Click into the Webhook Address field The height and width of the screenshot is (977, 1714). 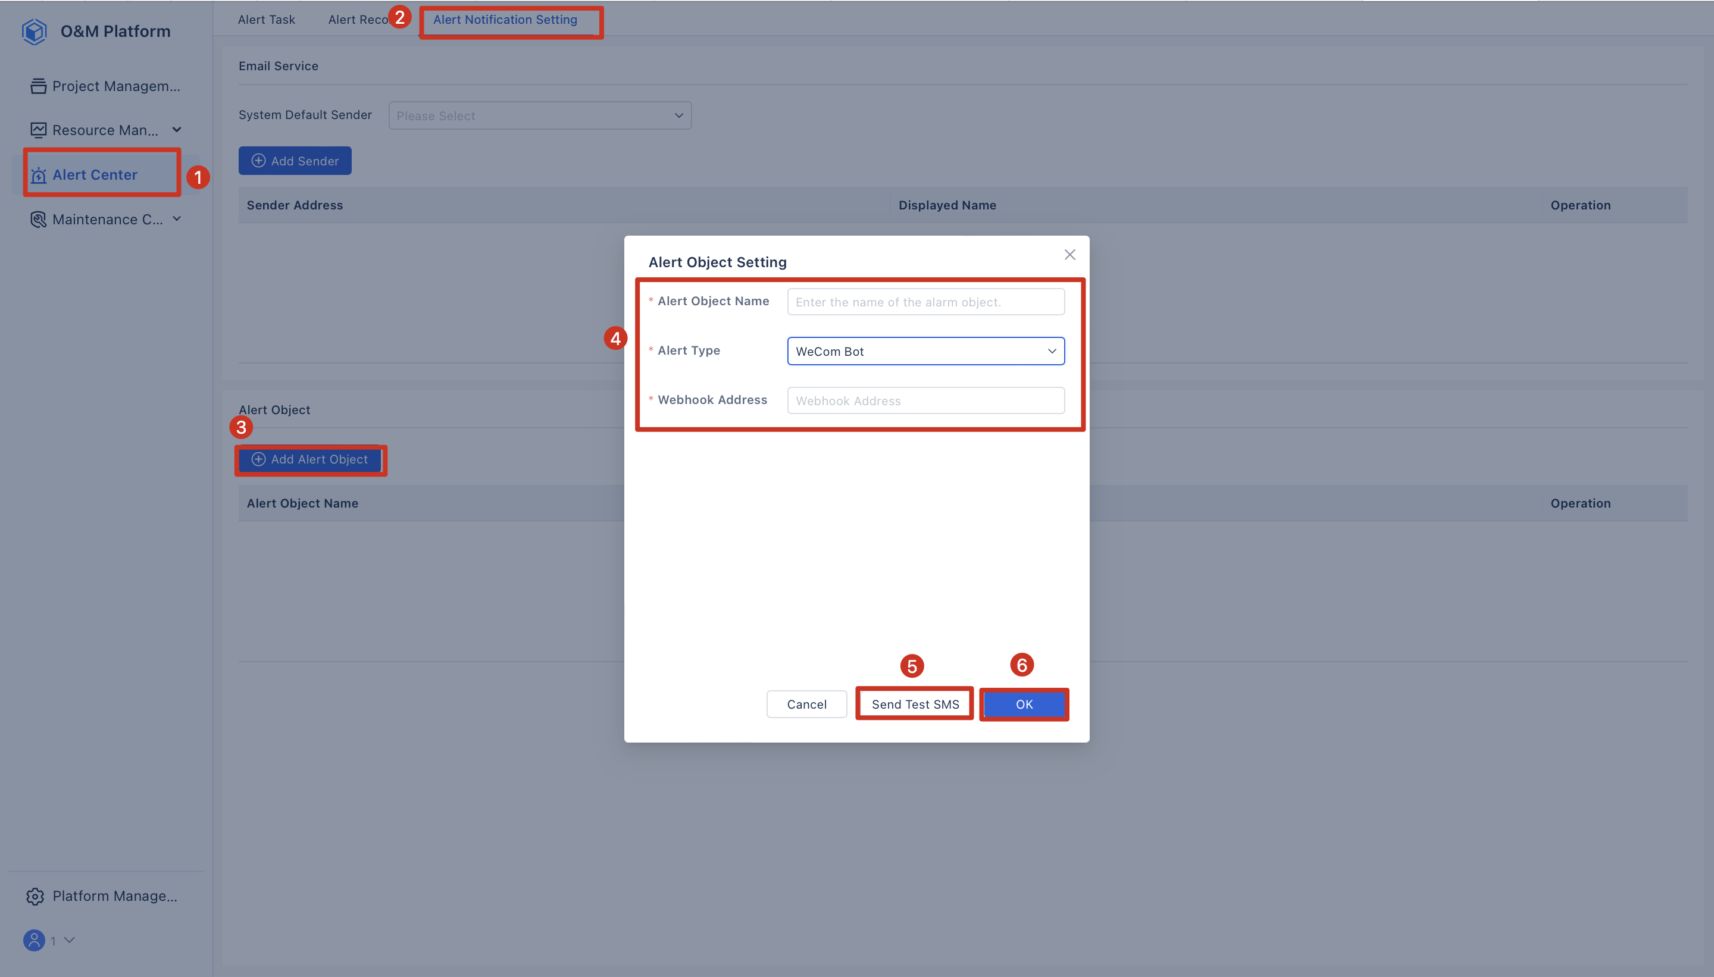[x=925, y=400]
